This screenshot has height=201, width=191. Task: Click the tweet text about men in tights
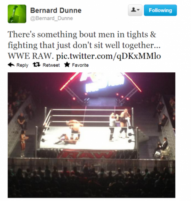click(84, 45)
